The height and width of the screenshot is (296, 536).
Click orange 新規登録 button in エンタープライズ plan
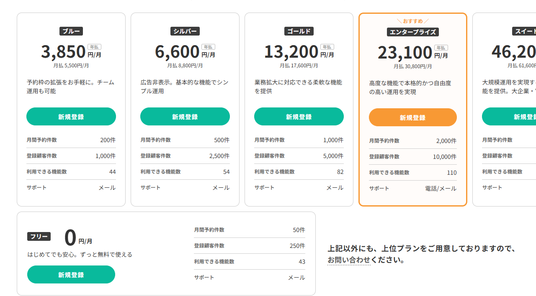pos(413,117)
